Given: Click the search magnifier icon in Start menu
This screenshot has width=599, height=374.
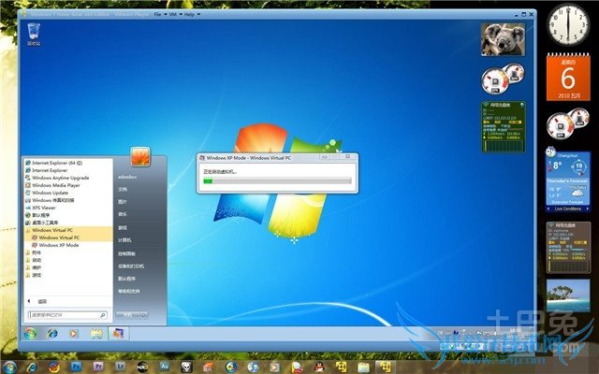Looking at the screenshot, I should coord(102,315).
